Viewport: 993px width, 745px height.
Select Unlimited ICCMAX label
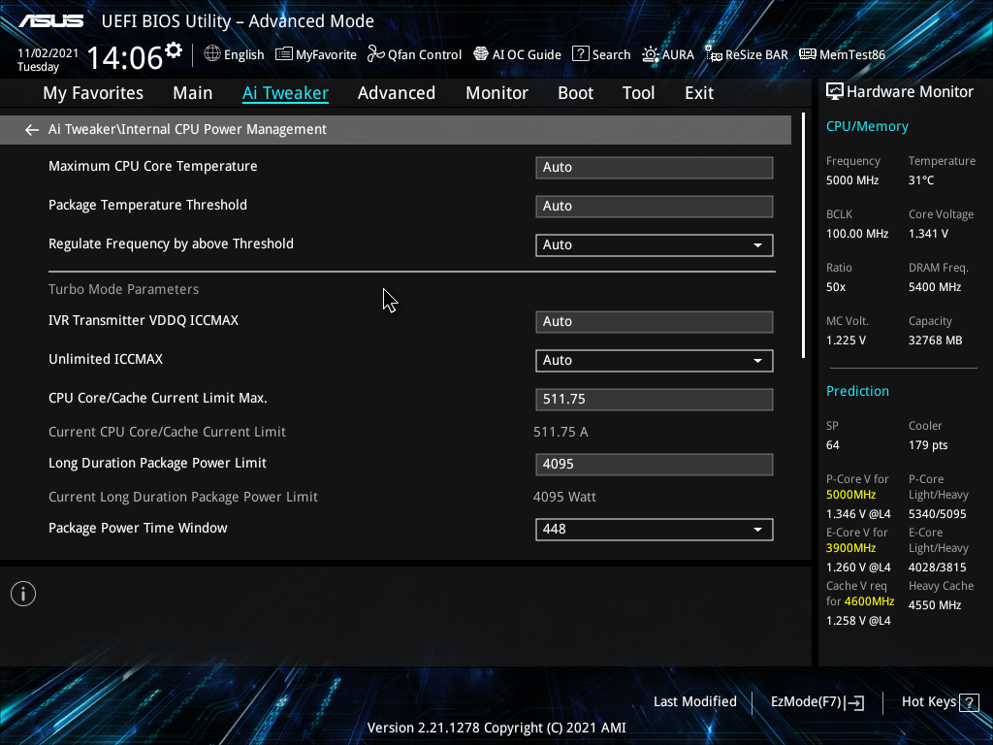pyautogui.click(x=106, y=359)
